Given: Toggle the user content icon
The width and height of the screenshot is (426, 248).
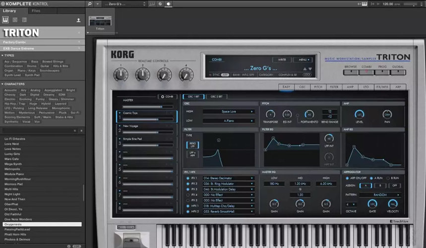Looking at the screenshot, I should click(78, 20).
